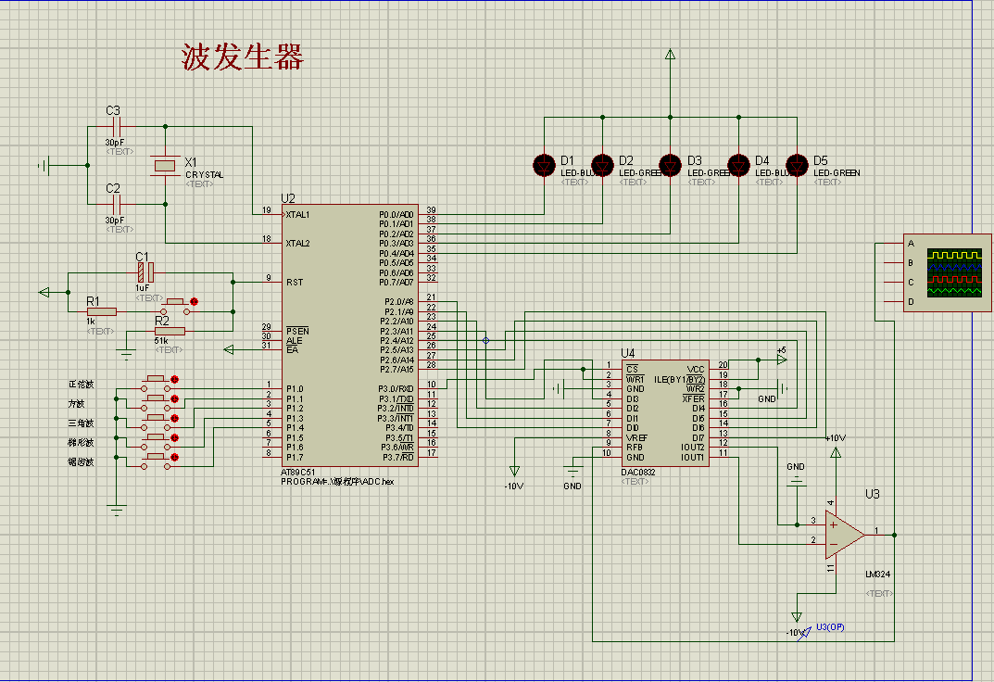Open the oscilloscope instrument display
The height and width of the screenshot is (682, 994).
tap(953, 273)
